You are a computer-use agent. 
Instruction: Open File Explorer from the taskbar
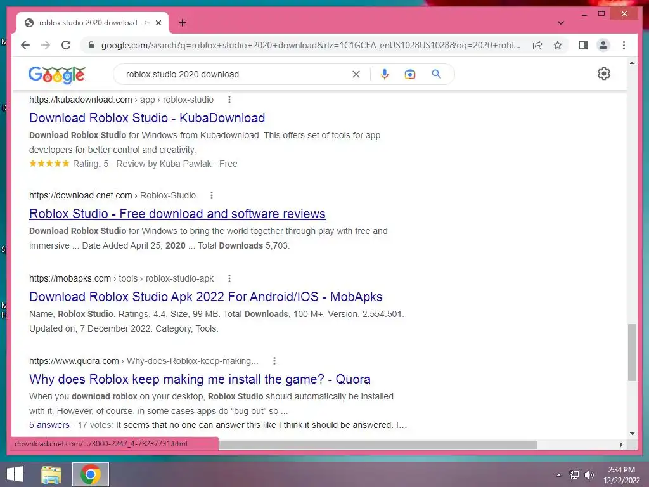tap(51, 474)
